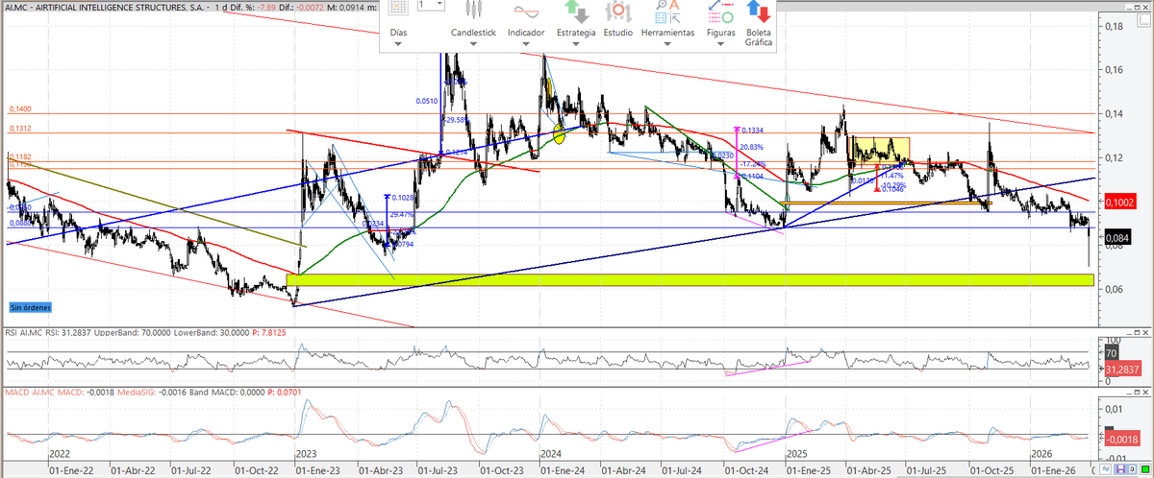Click the 2024 year marker
This screenshot has height=478, width=1154.
click(552, 452)
